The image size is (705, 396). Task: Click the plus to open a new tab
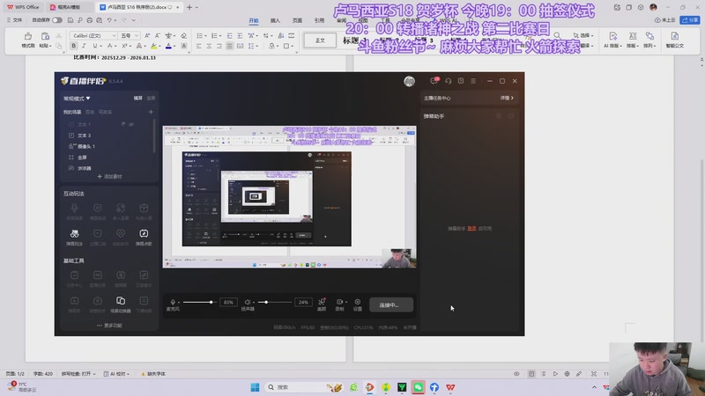pyautogui.click(x=189, y=7)
